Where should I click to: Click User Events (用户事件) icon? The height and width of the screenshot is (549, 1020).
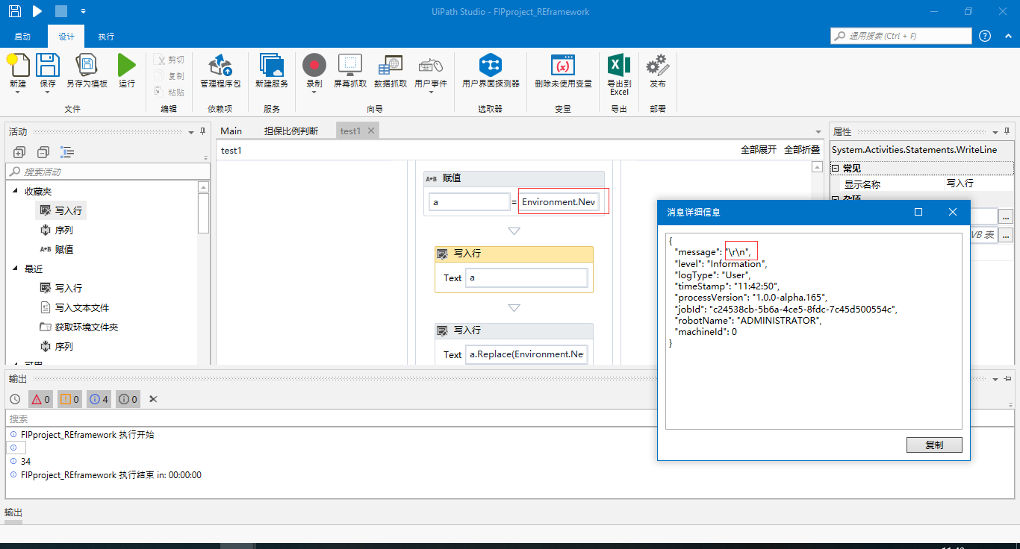pyautogui.click(x=431, y=65)
